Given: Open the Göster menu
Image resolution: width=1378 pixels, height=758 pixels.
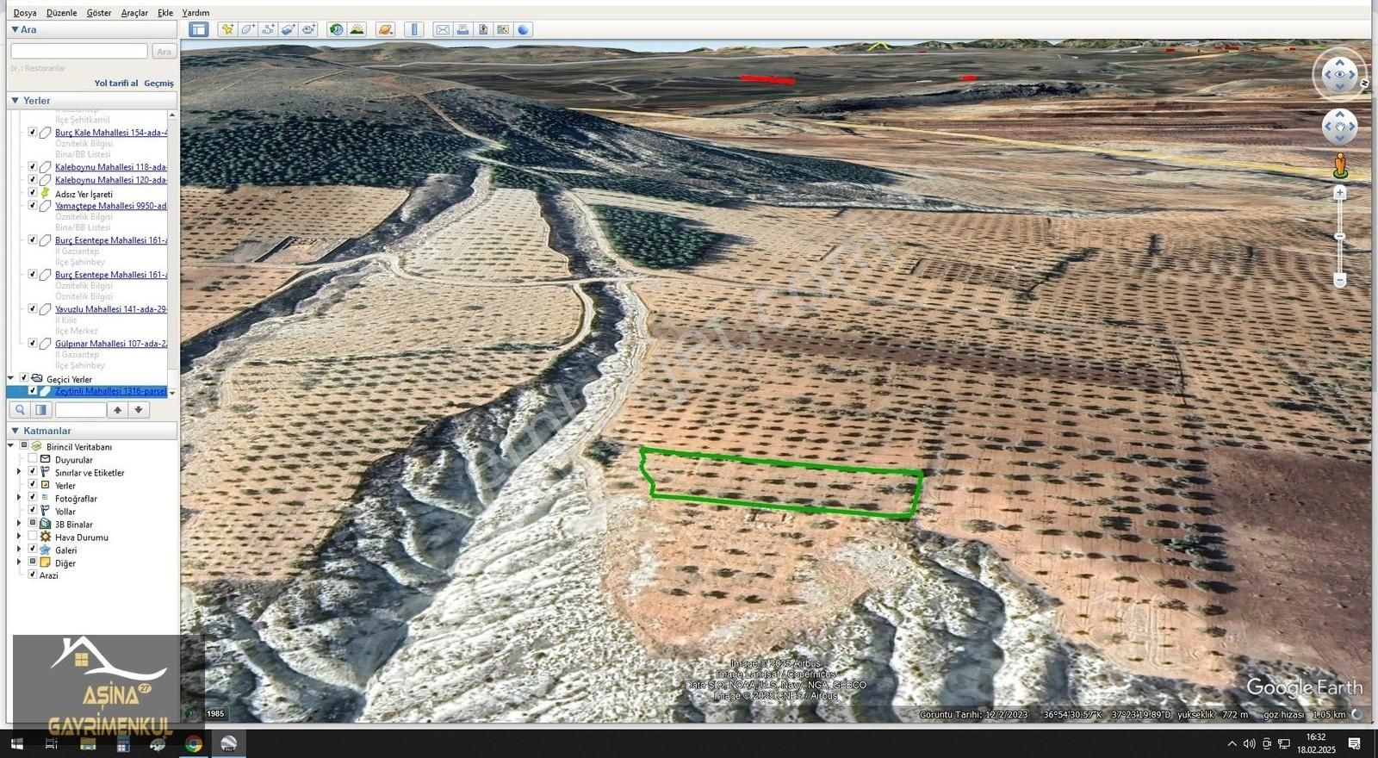Looking at the screenshot, I should tap(99, 13).
